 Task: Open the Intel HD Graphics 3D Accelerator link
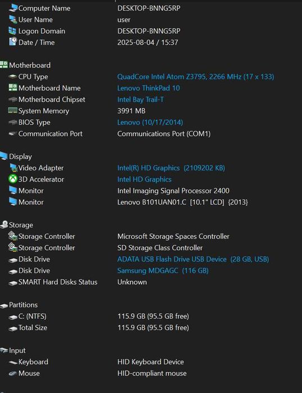(144, 179)
